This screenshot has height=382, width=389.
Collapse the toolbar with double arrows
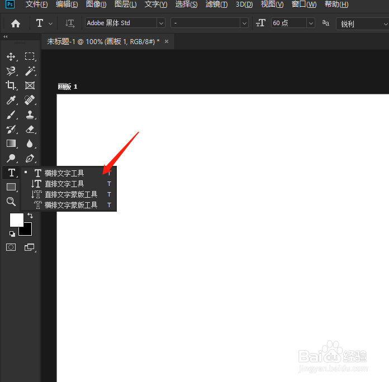5,37
